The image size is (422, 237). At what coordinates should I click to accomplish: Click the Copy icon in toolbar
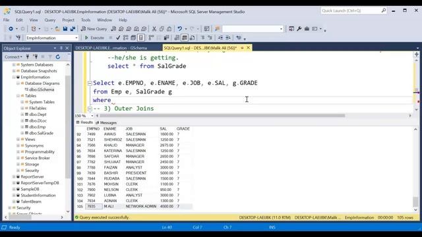(162, 29)
